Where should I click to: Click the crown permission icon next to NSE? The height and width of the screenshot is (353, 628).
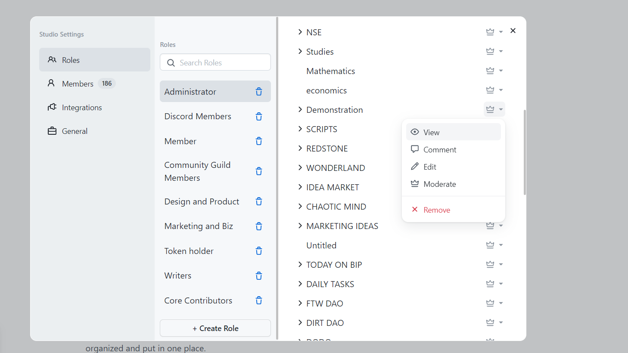click(490, 31)
